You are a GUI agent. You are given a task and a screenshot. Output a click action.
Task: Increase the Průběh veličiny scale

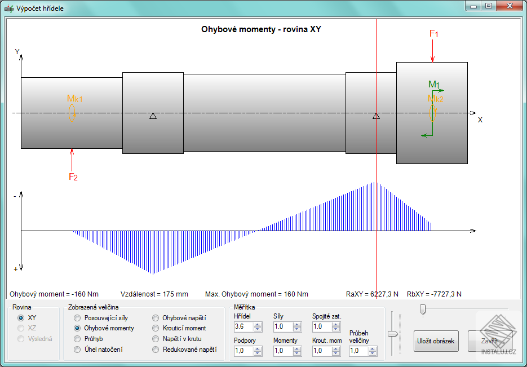click(x=373, y=348)
